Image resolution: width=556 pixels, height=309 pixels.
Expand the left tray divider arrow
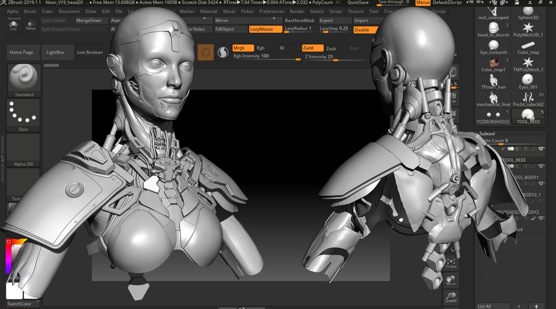coord(2,159)
